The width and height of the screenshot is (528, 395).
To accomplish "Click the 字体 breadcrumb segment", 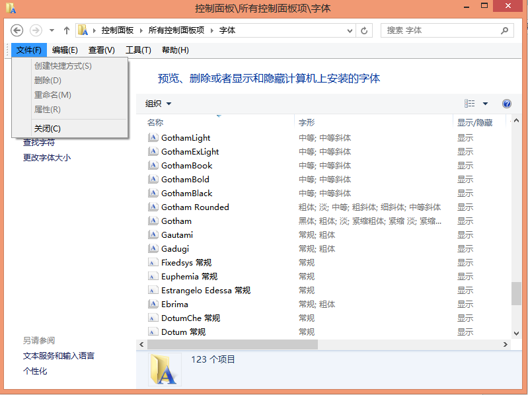I will pyautogui.click(x=227, y=30).
